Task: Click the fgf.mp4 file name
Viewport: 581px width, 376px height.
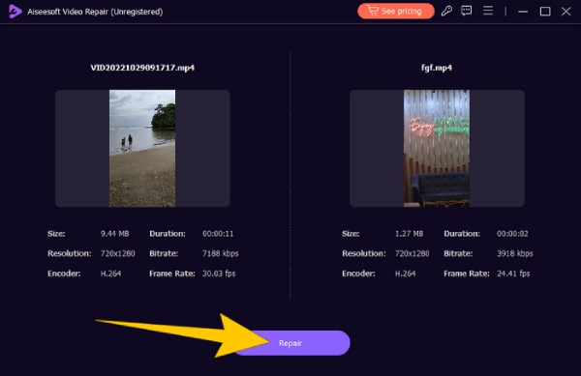Action: (437, 68)
